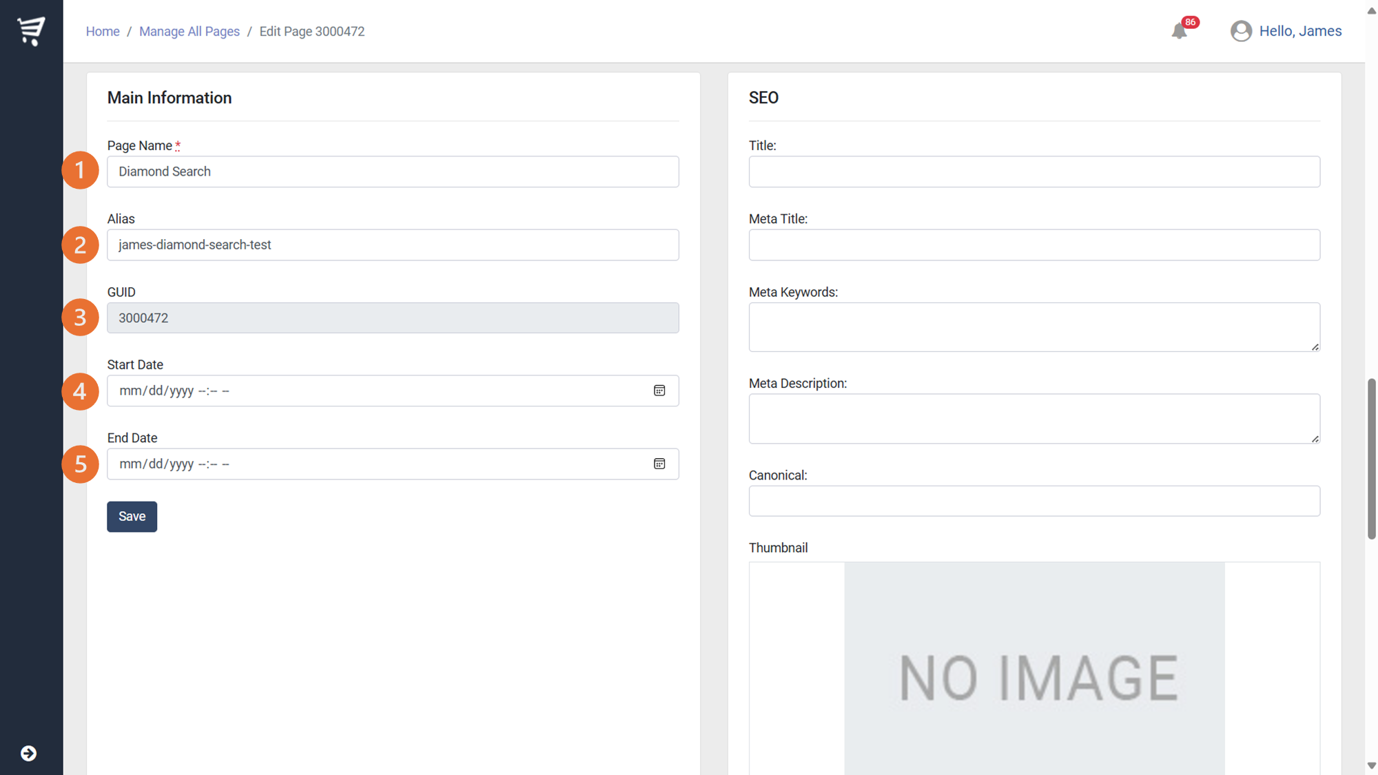Go to Home breadcrumb link
Screen dimensions: 1378x775
point(103,32)
